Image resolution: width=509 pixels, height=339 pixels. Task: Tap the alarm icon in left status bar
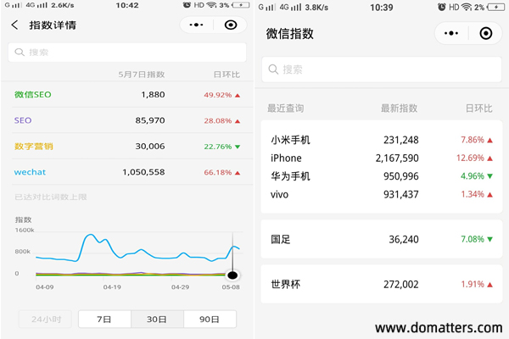187,5
